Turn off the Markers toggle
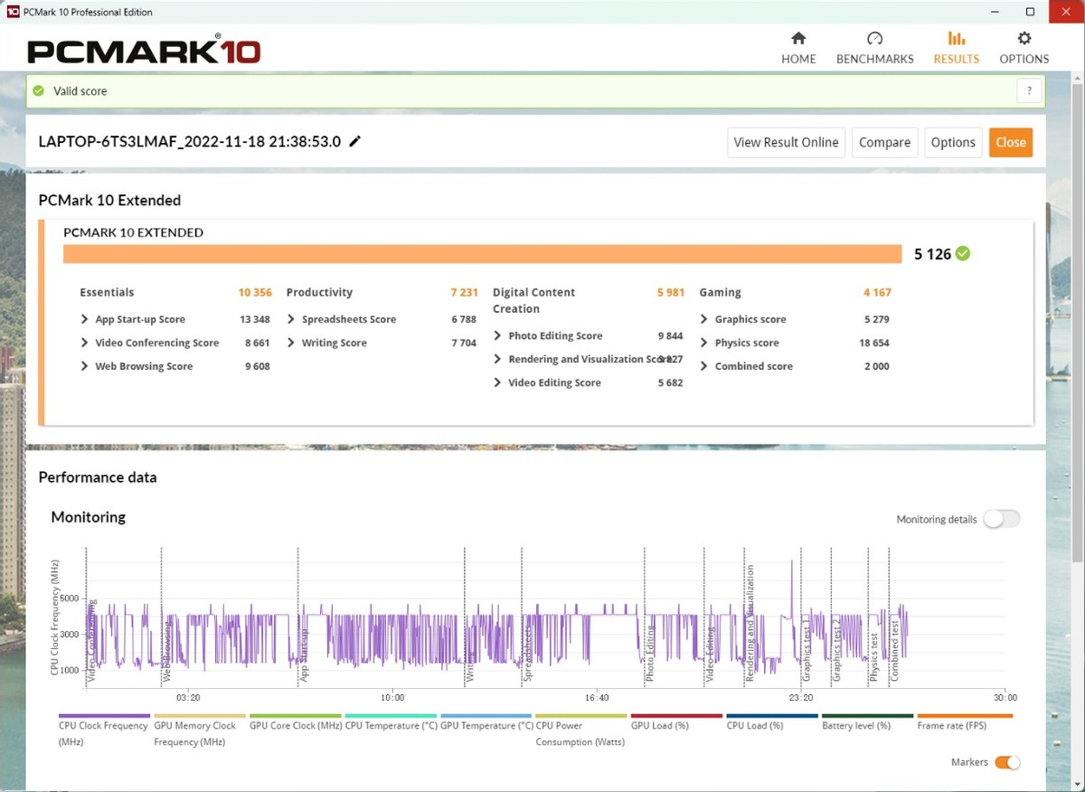 [1007, 762]
